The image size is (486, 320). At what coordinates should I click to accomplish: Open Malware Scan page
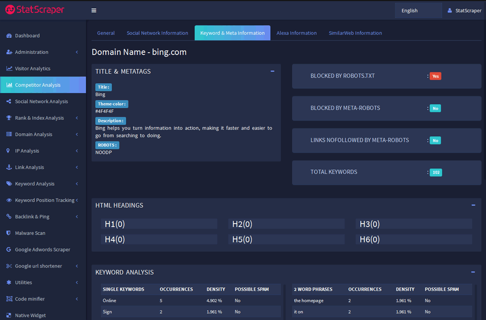(43, 233)
